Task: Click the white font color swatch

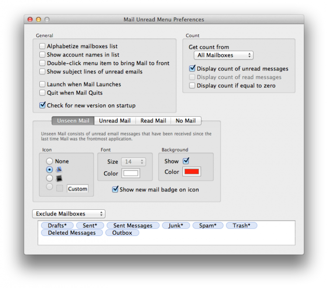Action: pyautogui.click(x=131, y=173)
